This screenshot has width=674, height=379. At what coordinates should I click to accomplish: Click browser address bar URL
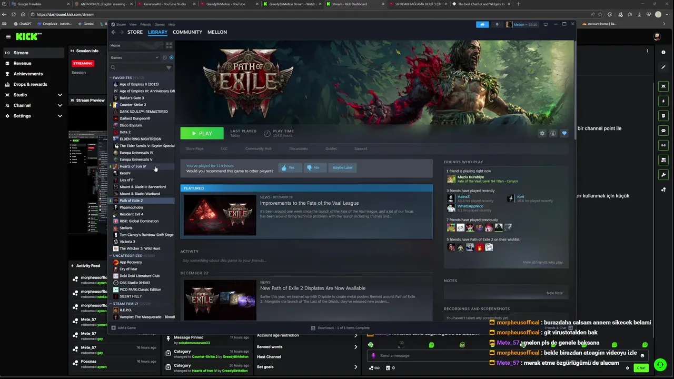[65, 15]
